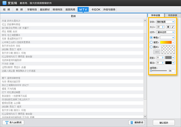
Task: Click the 确认修改 confirm button
Action: point(164,123)
